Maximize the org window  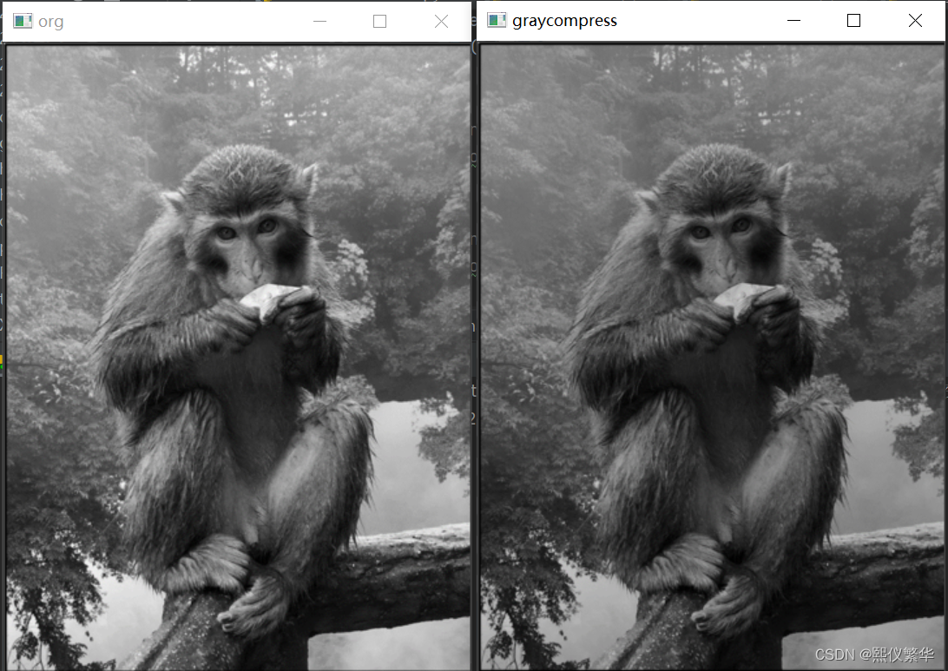379,21
